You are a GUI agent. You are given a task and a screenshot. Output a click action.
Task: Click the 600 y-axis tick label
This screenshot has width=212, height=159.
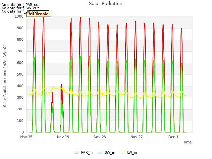[20, 63]
